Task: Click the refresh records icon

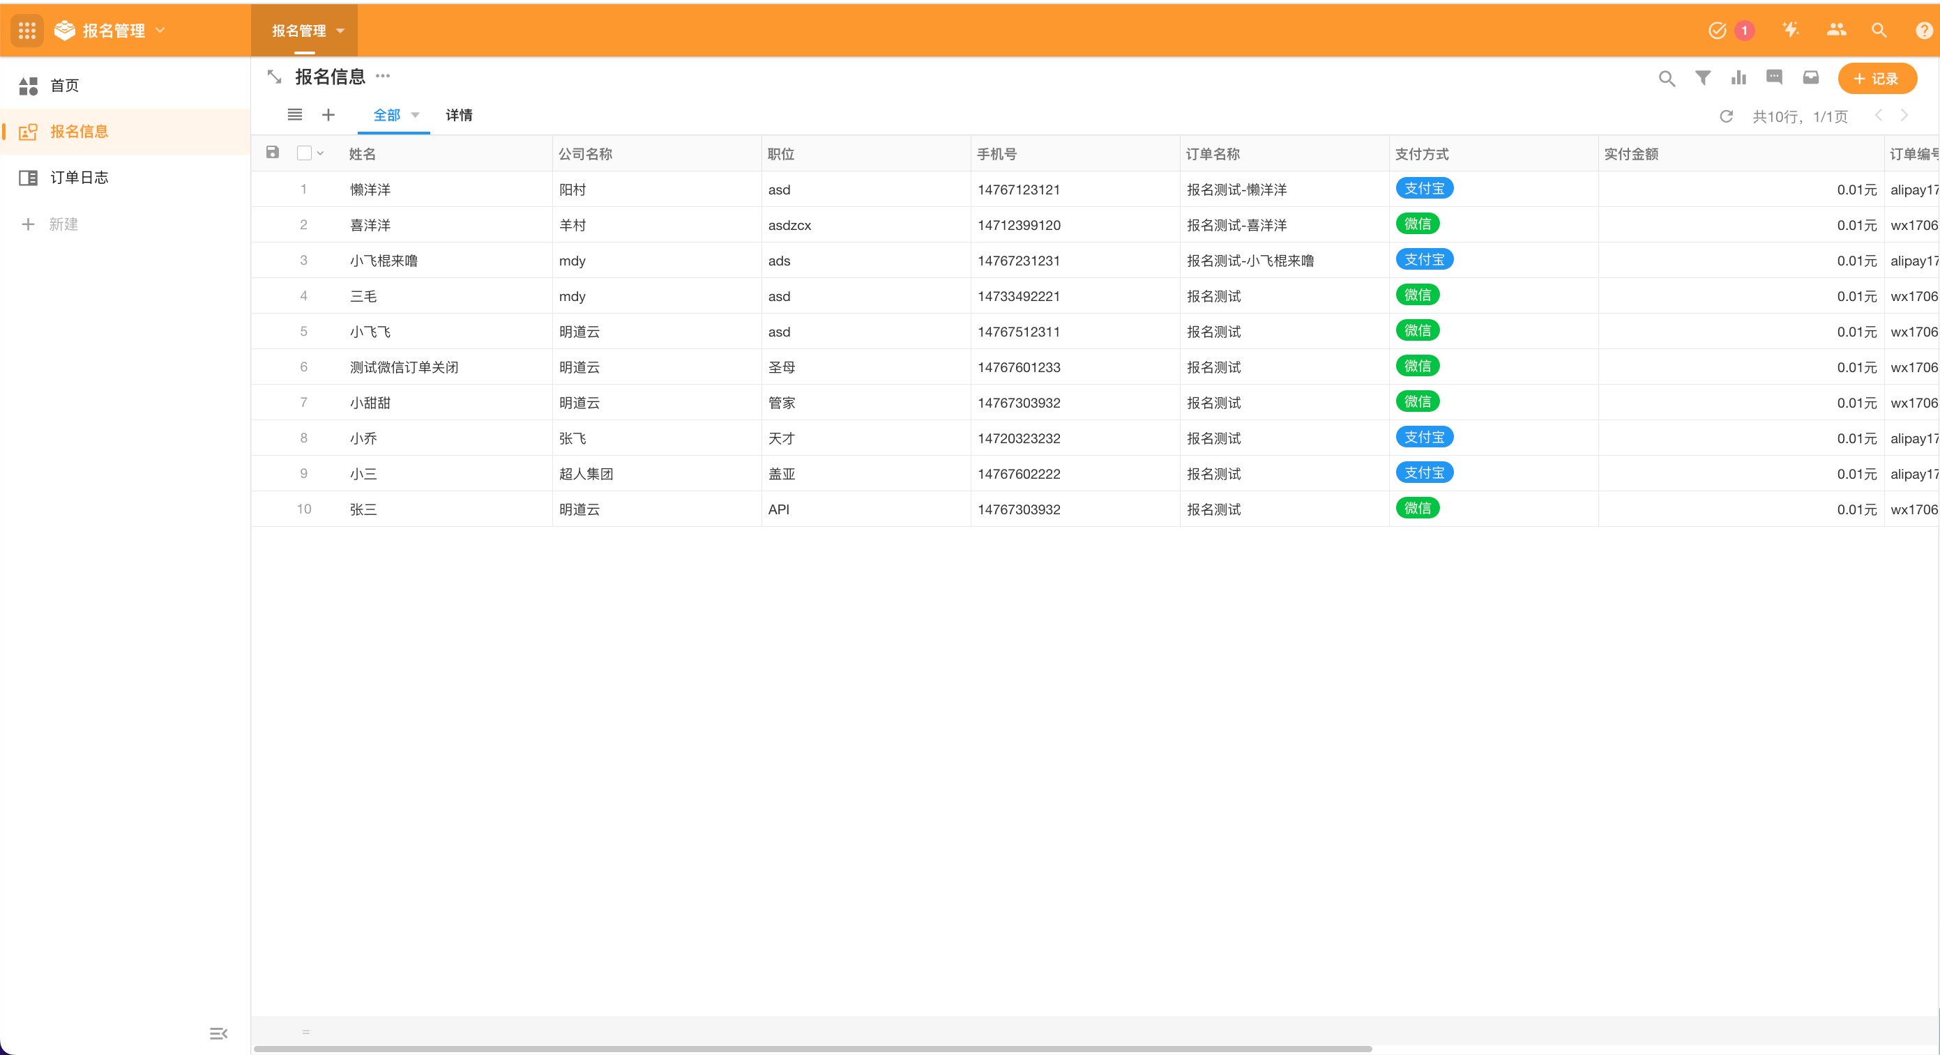Action: [1726, 116]
